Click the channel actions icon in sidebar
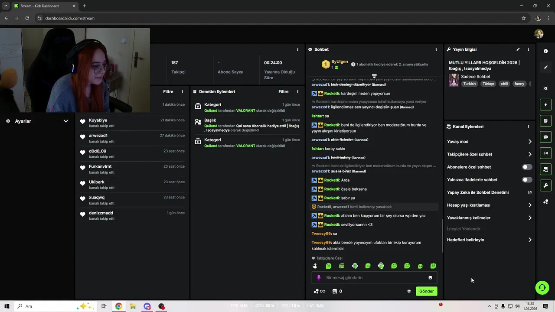Viewport: 555px width, 312px height. coord(545,169)
